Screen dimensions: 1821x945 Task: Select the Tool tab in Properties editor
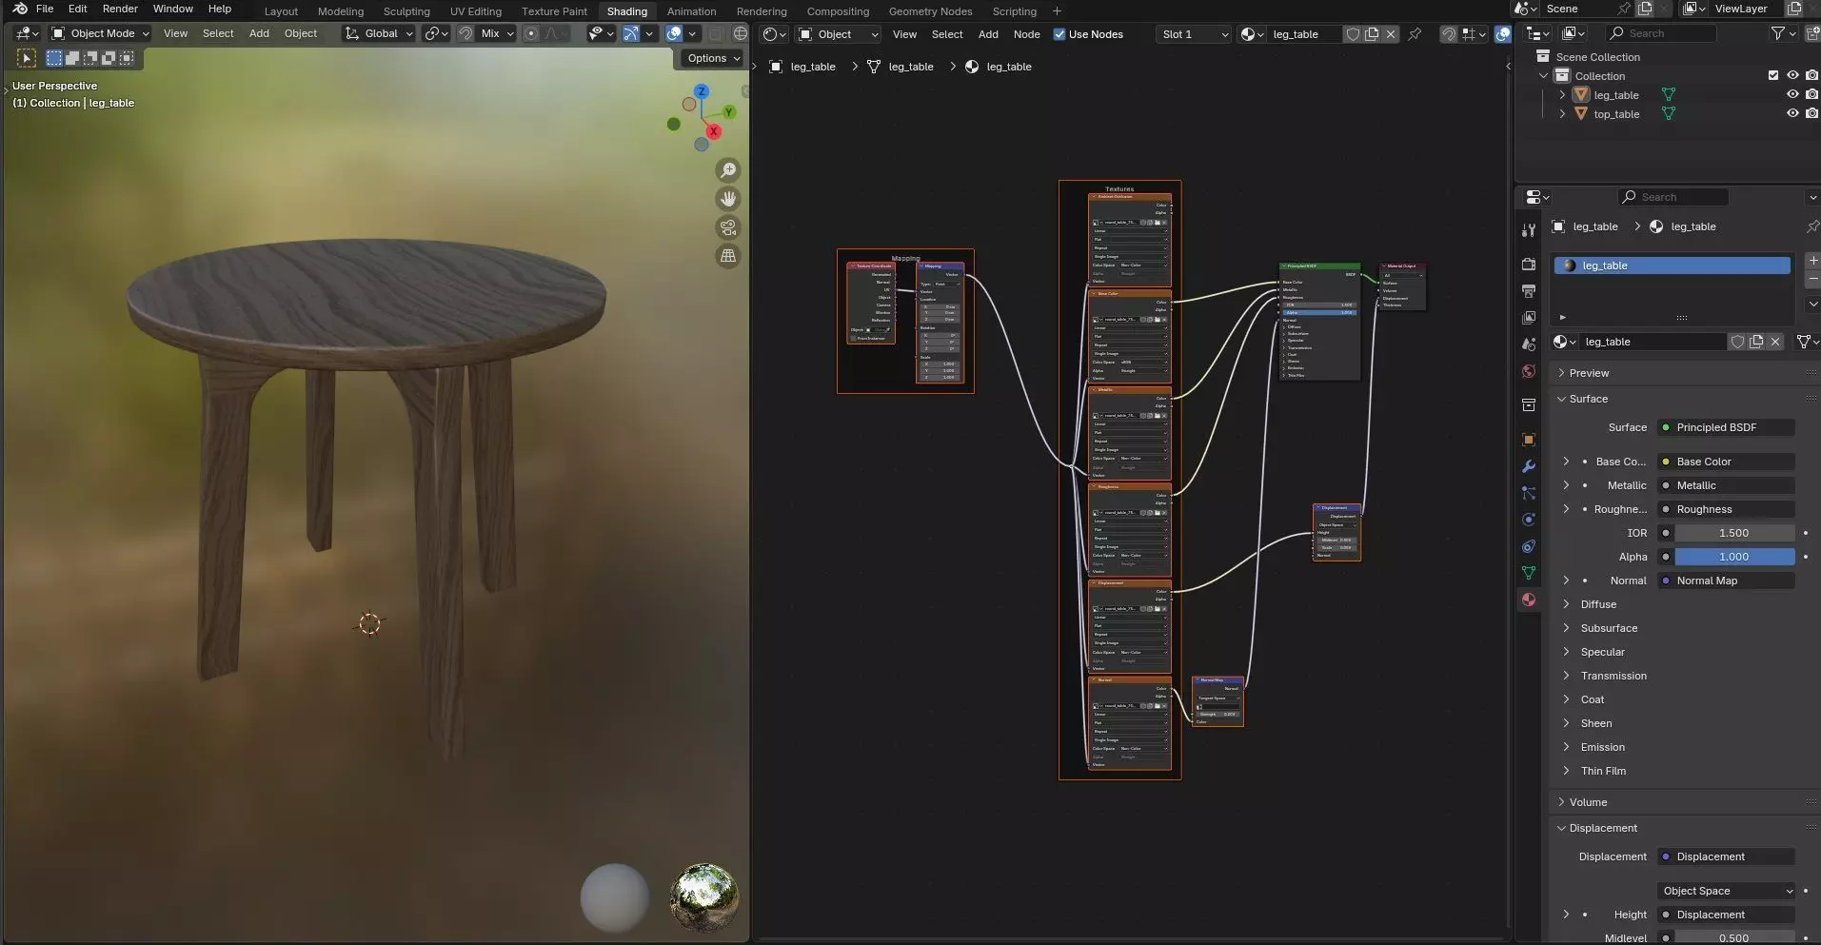[x=1529, y=230]
